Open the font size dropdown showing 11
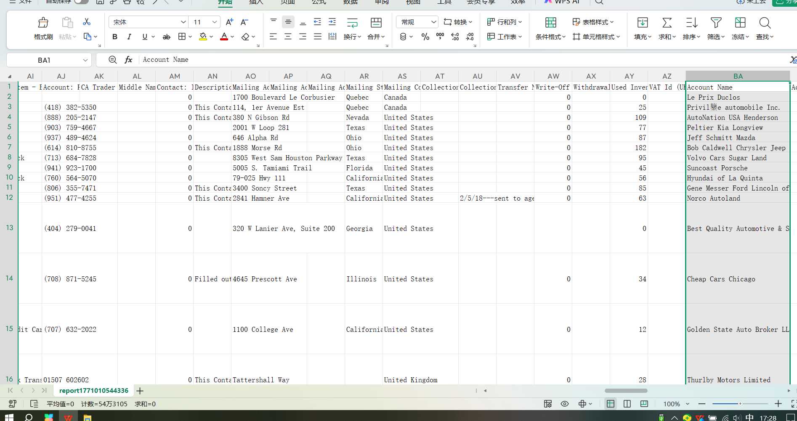 pos(215,22)
